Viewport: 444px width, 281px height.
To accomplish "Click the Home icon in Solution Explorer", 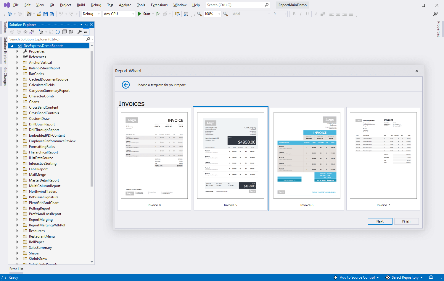I will pyautogui.click(x=25, y=32).
